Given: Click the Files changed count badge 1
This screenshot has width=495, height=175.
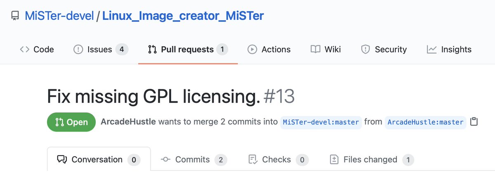Looking at the screenshot, I should tap(408, 160).
